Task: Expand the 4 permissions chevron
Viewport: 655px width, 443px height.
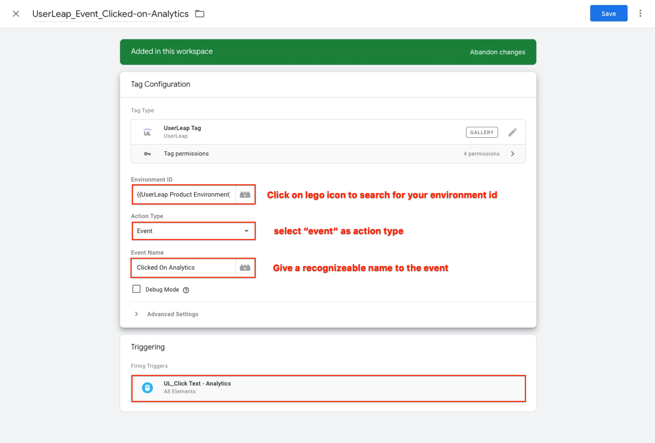Action: pyautogui.click(x=513, y=154)
